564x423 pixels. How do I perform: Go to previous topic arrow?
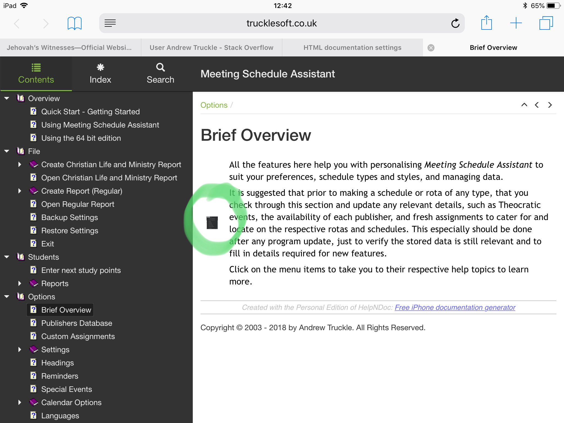click(537, 105)
